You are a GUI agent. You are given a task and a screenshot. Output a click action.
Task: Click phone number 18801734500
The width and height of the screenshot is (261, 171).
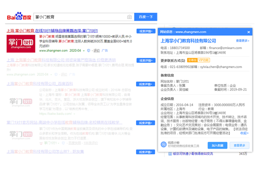click(x=180, y=48)
